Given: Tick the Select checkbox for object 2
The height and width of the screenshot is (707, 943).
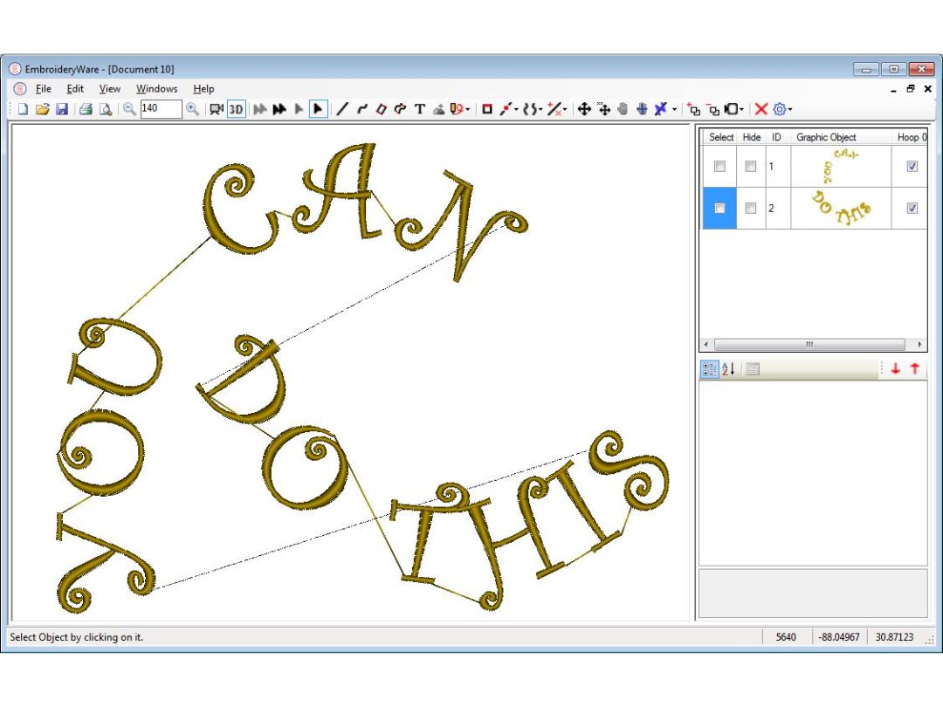Looking at the screenshot, I should pos(719,208).
